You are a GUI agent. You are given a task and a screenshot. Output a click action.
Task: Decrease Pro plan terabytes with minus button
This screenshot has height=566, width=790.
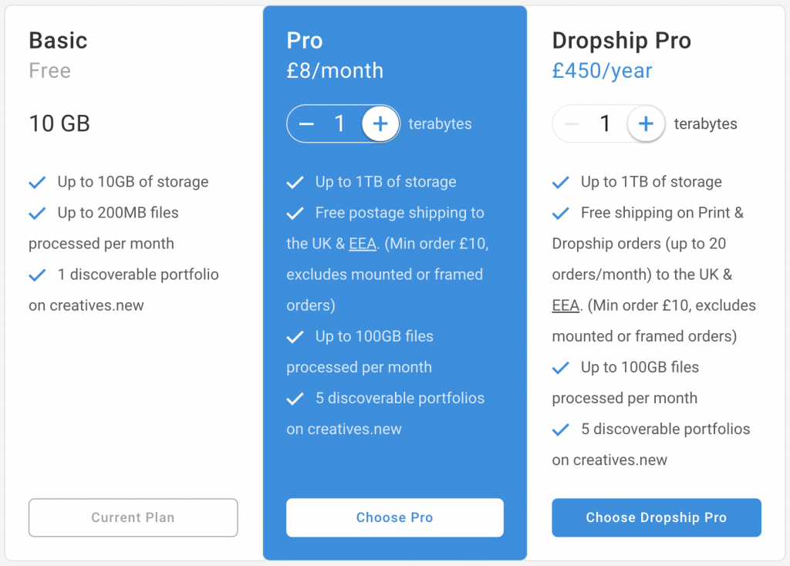[306, 124]
